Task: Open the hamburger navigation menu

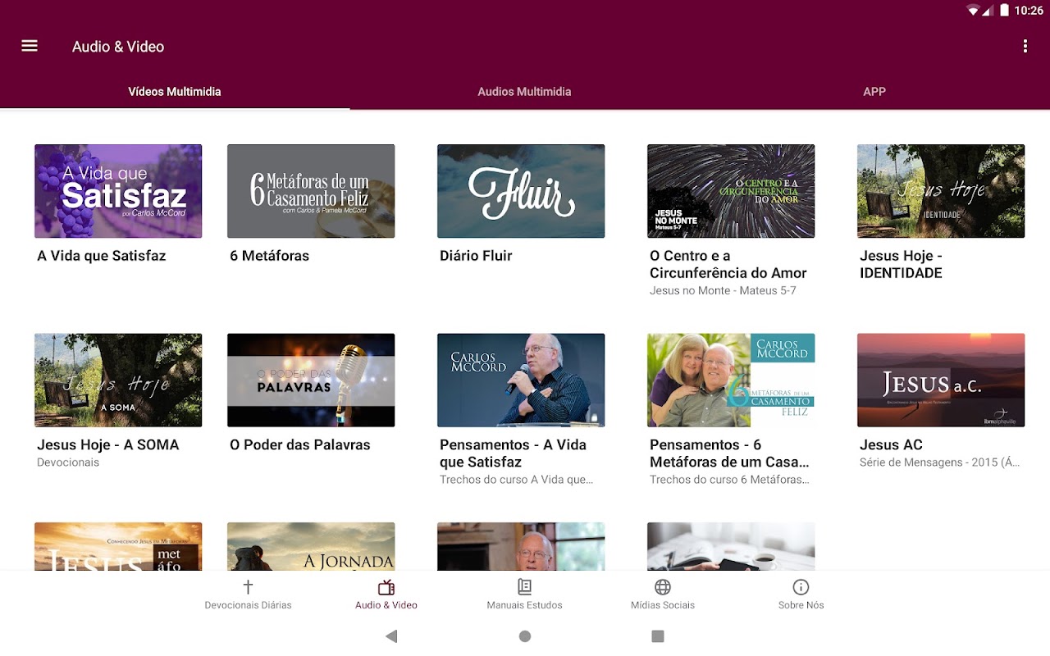Action: 30,46
